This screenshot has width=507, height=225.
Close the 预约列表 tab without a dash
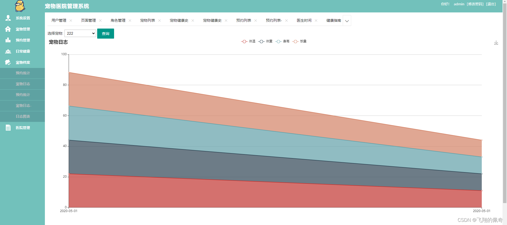coord(256,20)
